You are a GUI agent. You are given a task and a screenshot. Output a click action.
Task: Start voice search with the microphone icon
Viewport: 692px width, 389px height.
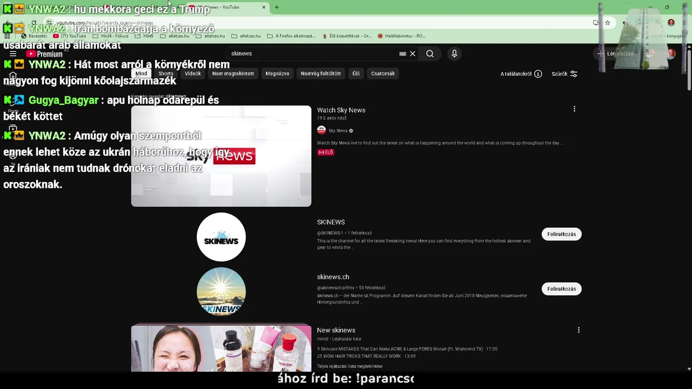click(x=454, y=53)
